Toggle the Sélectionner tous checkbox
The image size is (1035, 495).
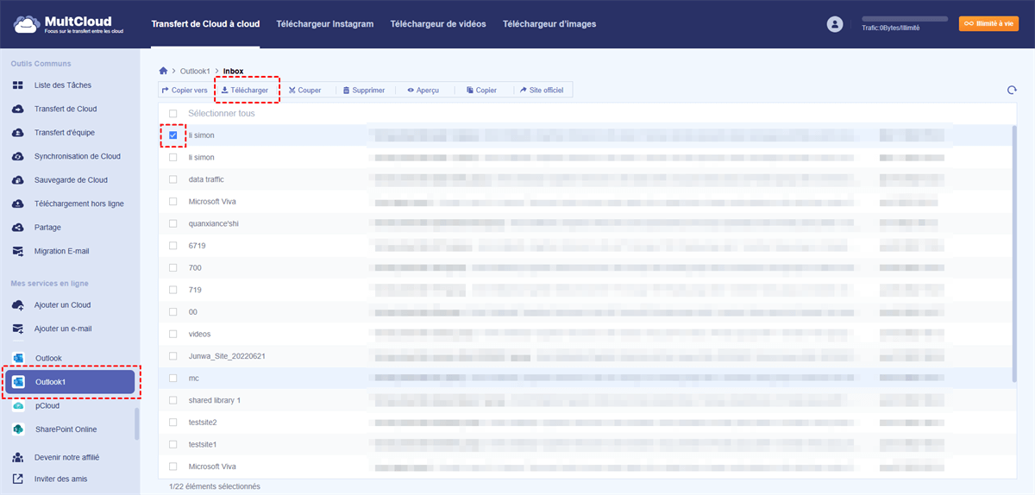pyautogui.click(x=173, y=114)
